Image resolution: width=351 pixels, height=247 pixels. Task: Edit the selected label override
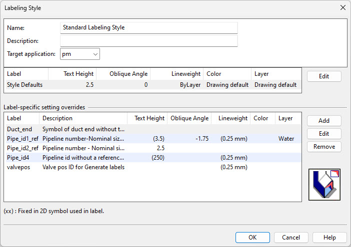tap(324, 134)
